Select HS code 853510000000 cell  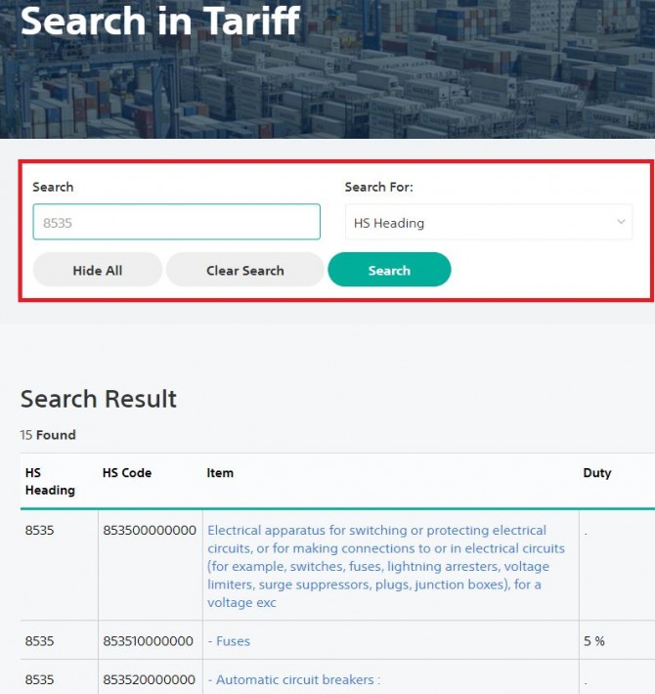(x=149, y=641)
